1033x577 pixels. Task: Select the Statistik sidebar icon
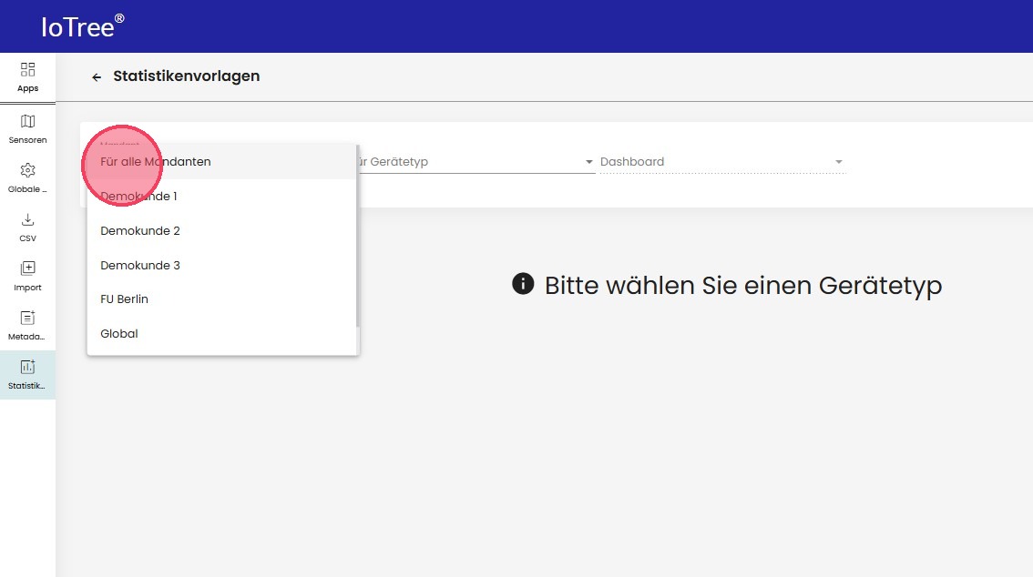point(27,368)
